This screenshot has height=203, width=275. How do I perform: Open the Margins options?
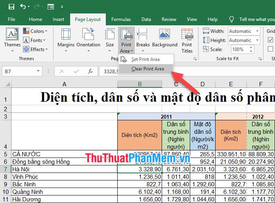(66, 38)
